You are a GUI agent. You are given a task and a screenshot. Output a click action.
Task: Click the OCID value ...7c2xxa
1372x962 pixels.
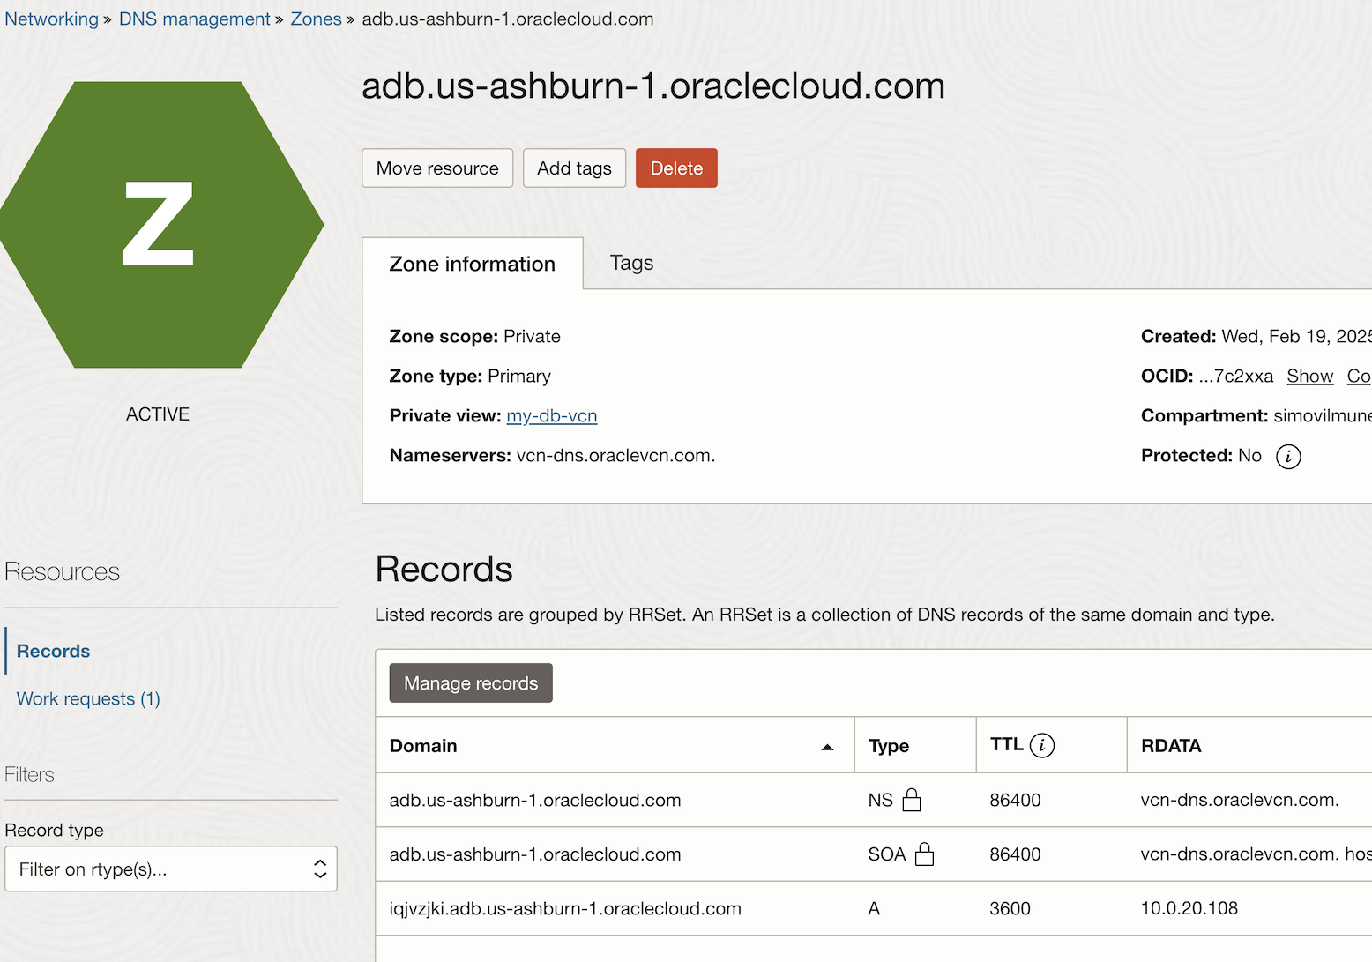[1235, 376]
